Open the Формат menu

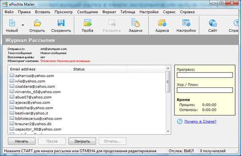109,12
